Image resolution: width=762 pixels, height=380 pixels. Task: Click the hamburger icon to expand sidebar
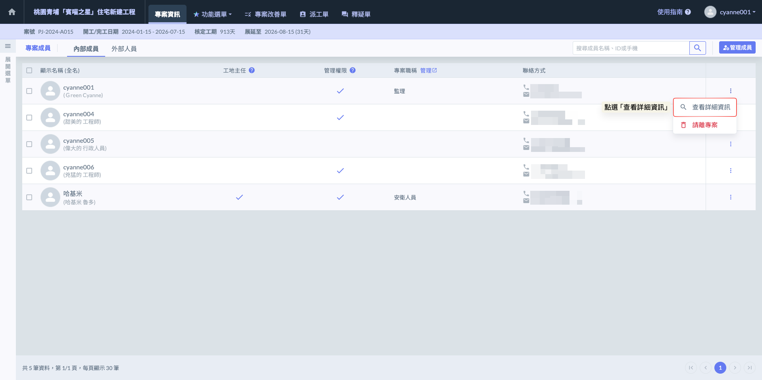[8, 46]
